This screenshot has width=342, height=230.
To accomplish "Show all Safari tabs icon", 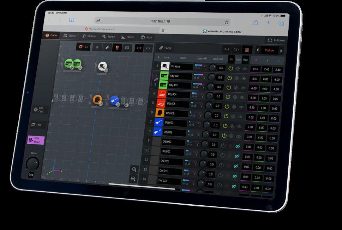I will pos(281,23).
